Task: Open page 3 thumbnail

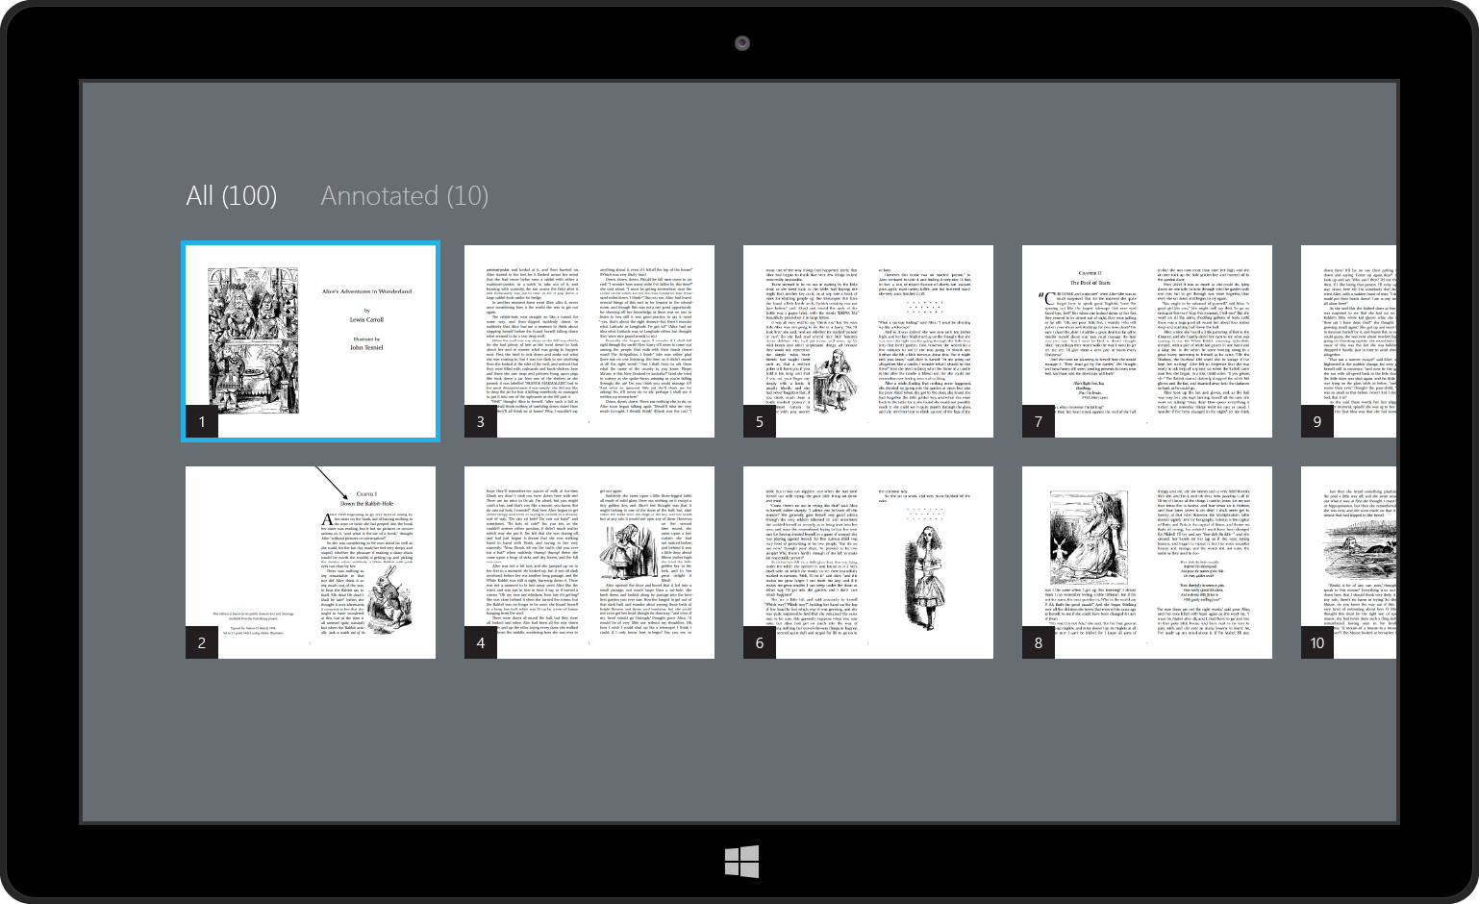Action: tap(589, 341)
